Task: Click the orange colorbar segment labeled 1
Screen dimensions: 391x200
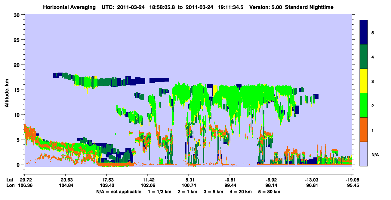Action: coord(364,130)
